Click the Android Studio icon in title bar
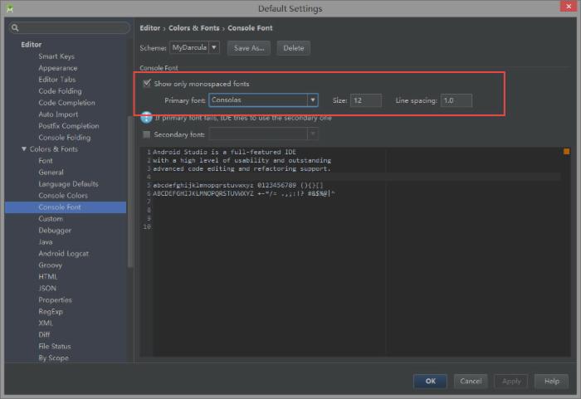The height and width of the screenshot is (399, 581). coord(10,8)
